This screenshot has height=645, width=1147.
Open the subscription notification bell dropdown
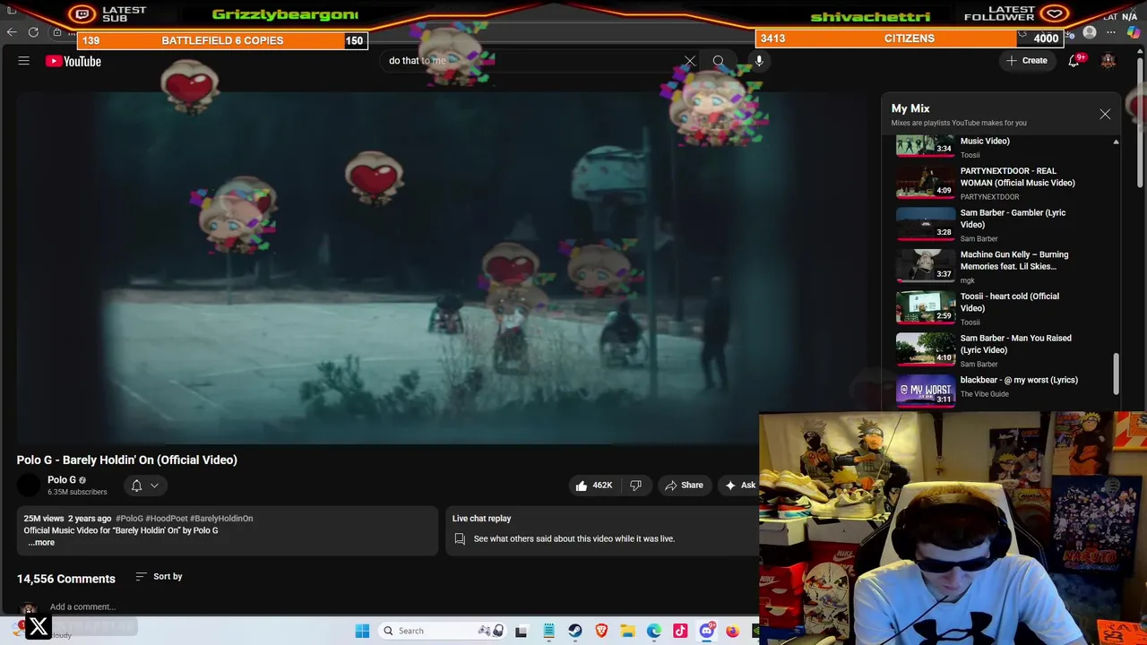coord(145,486)
